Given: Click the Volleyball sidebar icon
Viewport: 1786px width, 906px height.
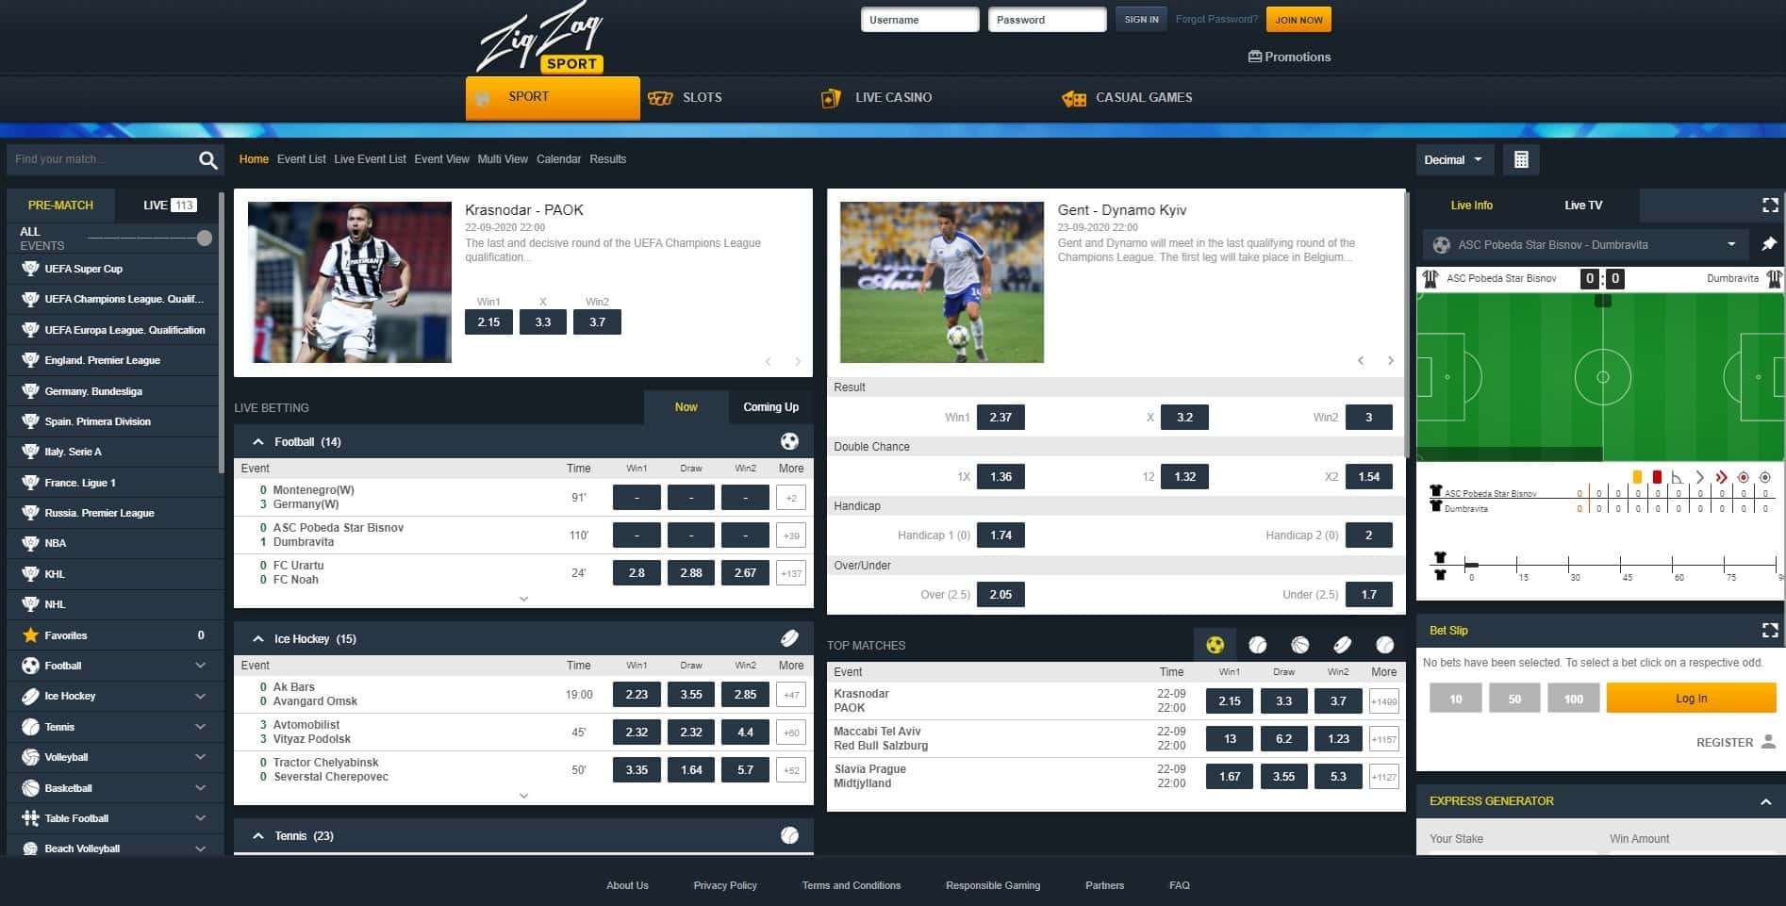Looking at the screenshot, I should point(30,757).
